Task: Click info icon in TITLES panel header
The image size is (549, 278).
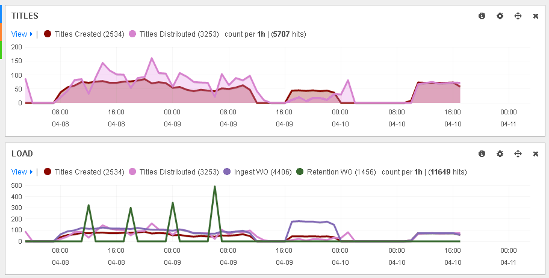Action: tap(482, 16)
